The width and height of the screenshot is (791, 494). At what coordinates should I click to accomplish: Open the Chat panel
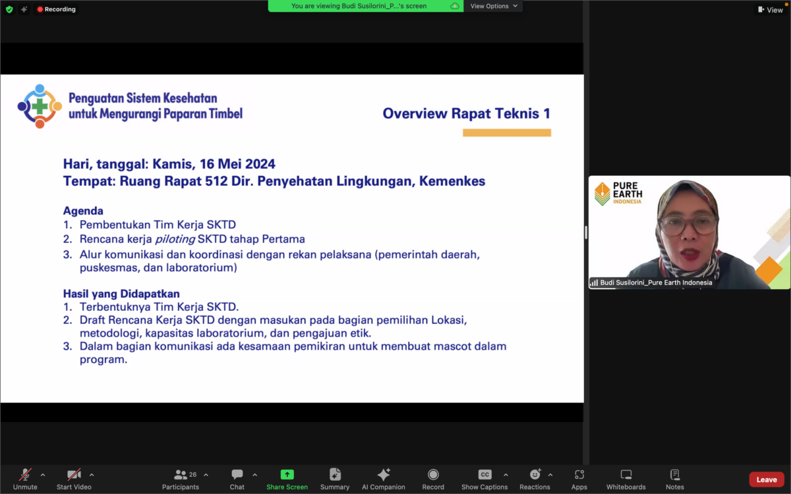point(237,479)
